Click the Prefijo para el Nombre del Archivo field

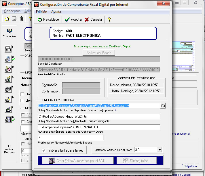[71, 138]
